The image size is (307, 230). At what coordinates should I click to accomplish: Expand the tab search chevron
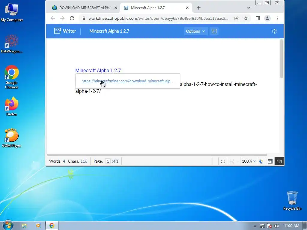(249, 8)
